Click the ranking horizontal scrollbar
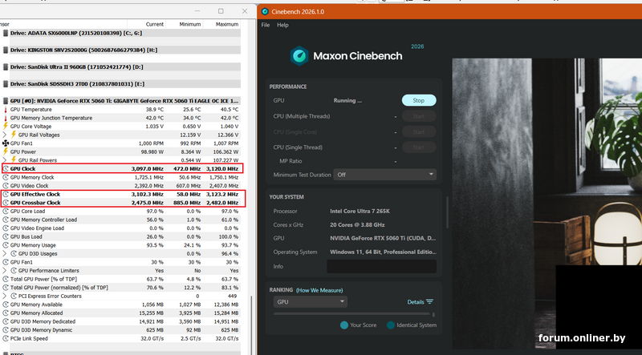Image resolution: width=642 pixels, height=355 pixels. click(351, 314)
